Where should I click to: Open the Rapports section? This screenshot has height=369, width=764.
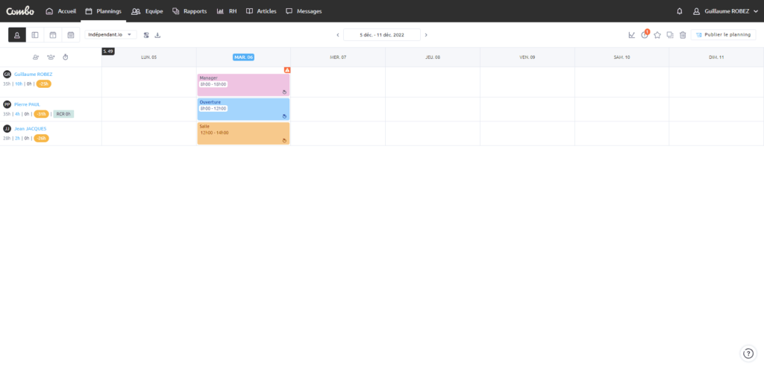pos(190,11)
